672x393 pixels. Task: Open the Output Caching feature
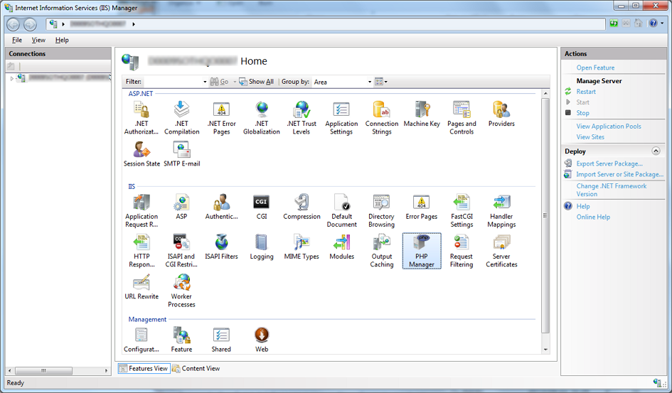[381, 251]
